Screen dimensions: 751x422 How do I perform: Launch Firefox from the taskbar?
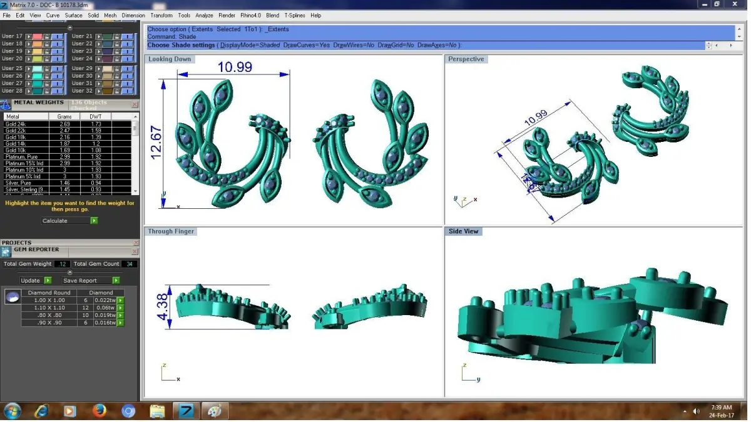[x=99, y=411]
